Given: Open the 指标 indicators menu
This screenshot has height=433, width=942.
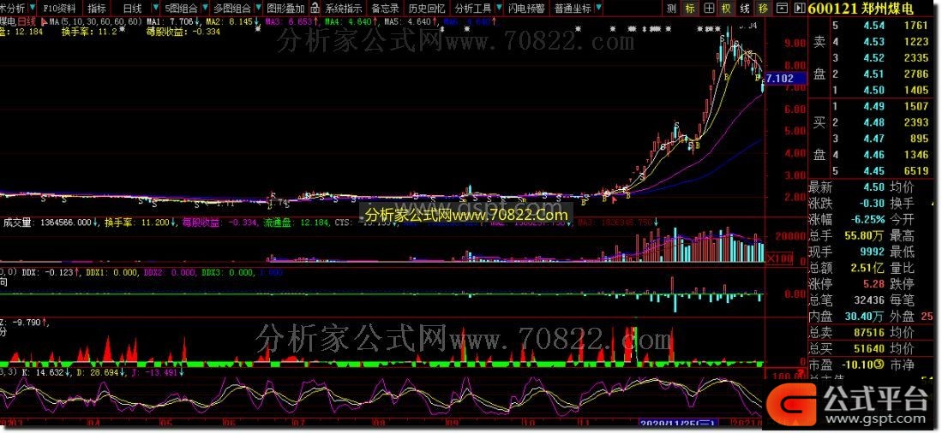Looking at the screenshot, I should click(96, 8).
